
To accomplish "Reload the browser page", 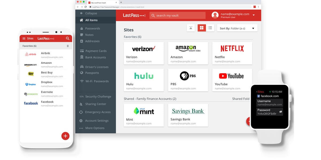I will tap(86, 7).
